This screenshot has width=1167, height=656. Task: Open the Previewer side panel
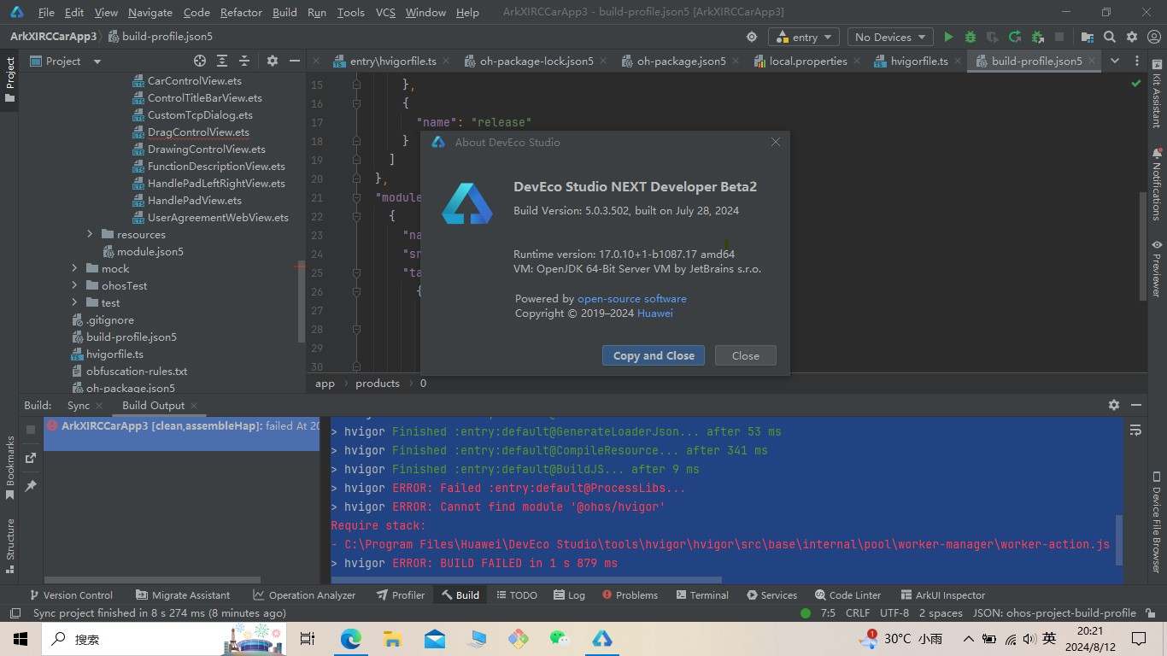pos(1157,268)
